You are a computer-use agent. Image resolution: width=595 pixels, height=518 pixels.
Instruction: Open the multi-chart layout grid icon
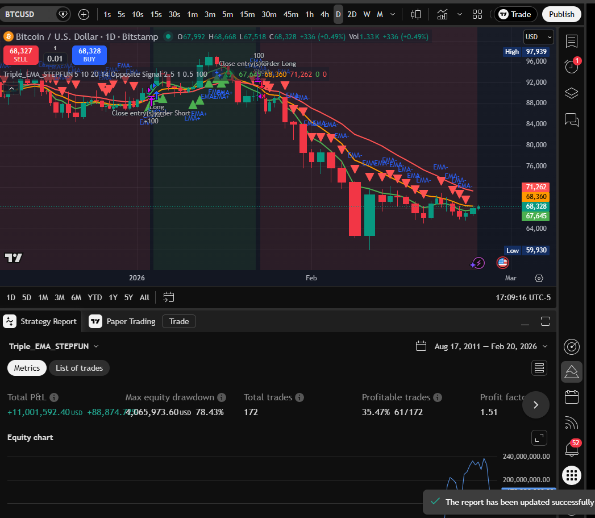477,14
